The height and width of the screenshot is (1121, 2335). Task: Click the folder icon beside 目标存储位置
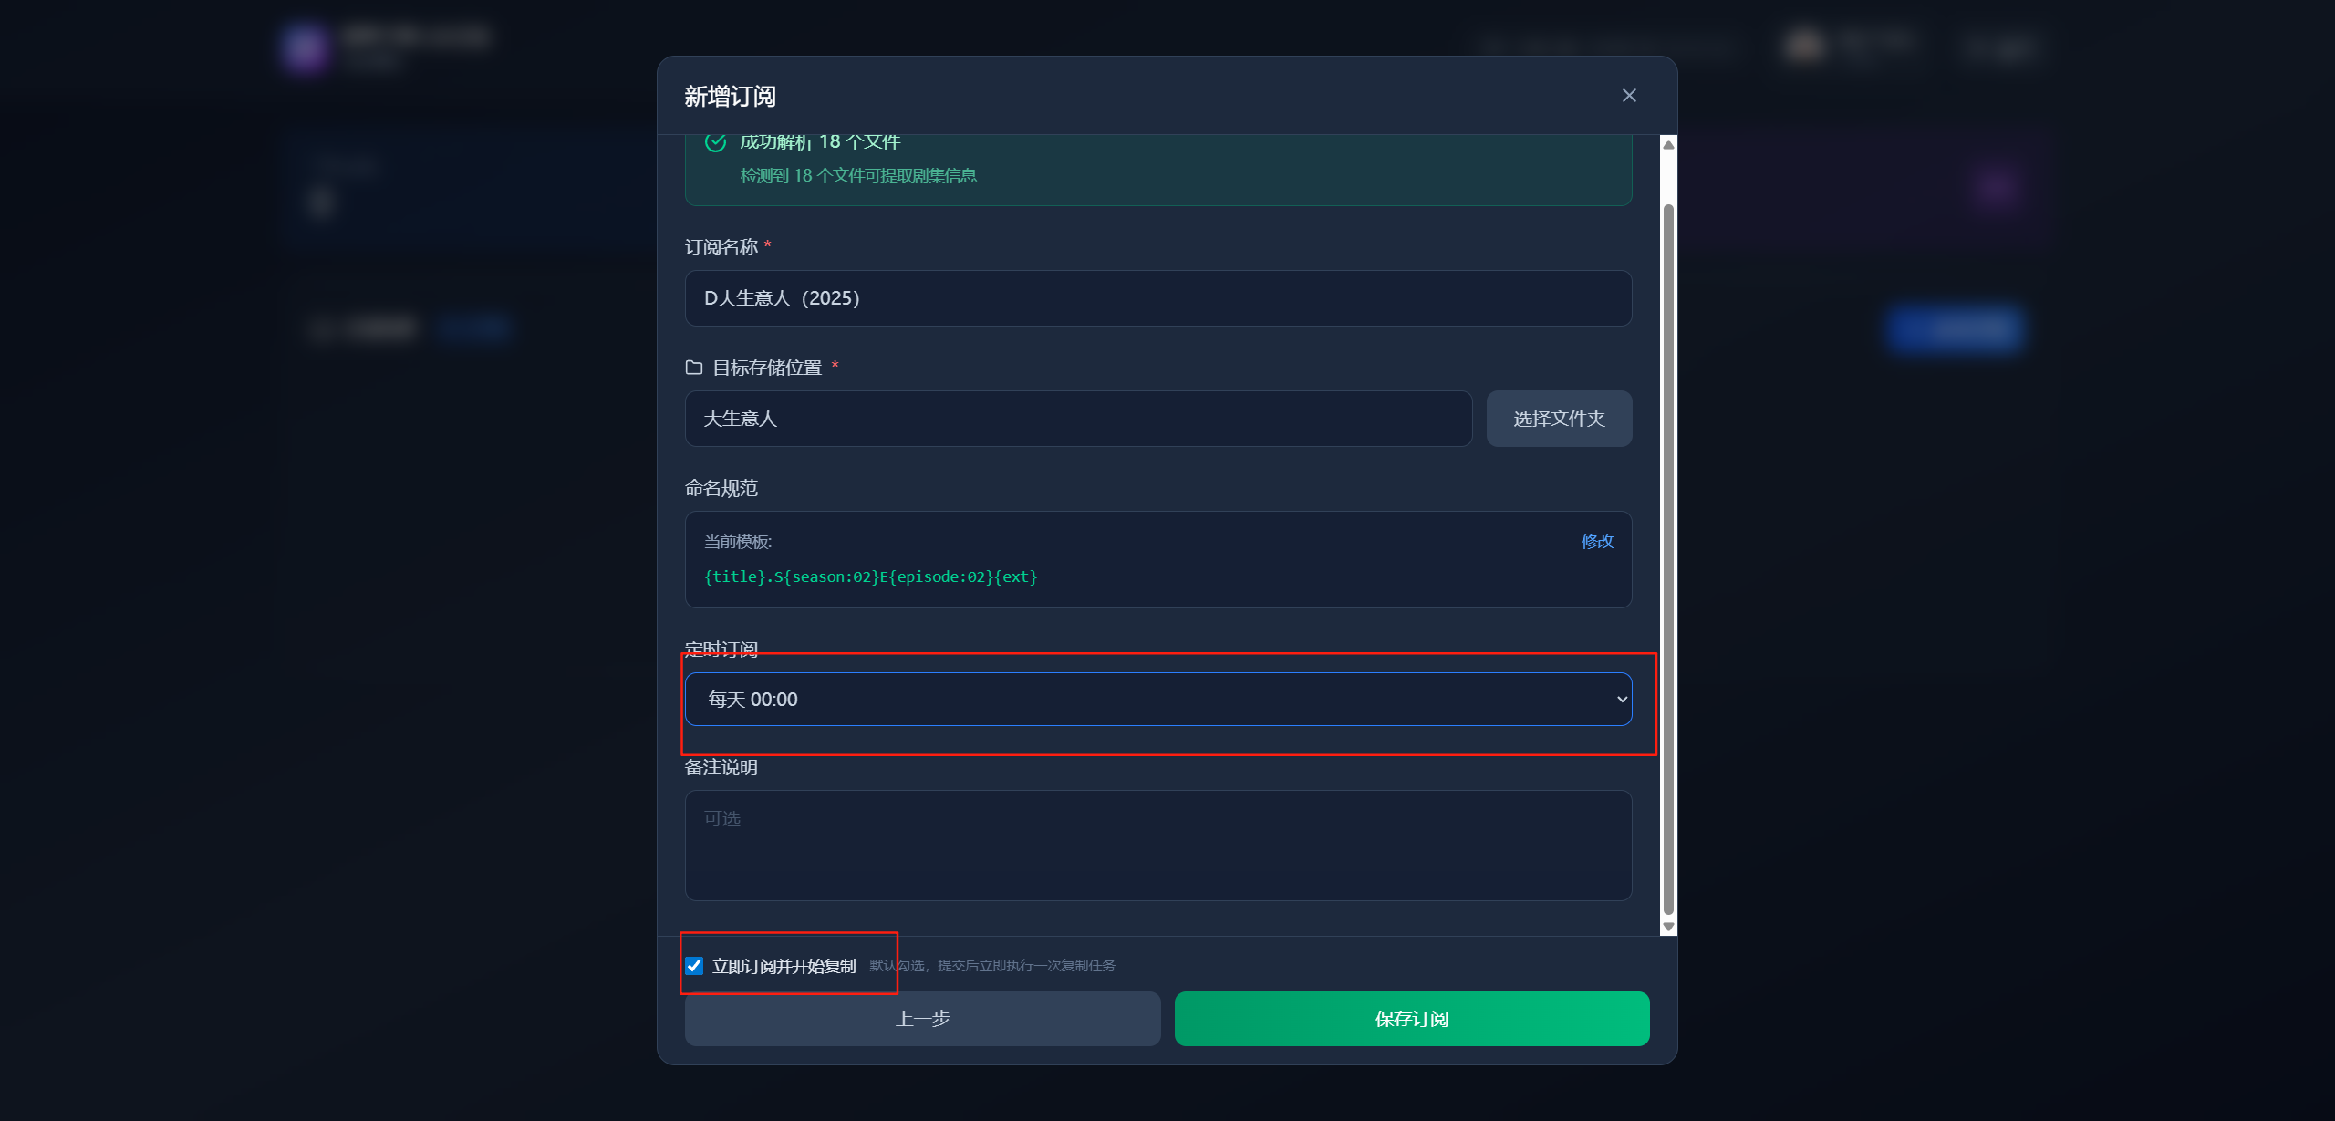[x=694, y=368]
